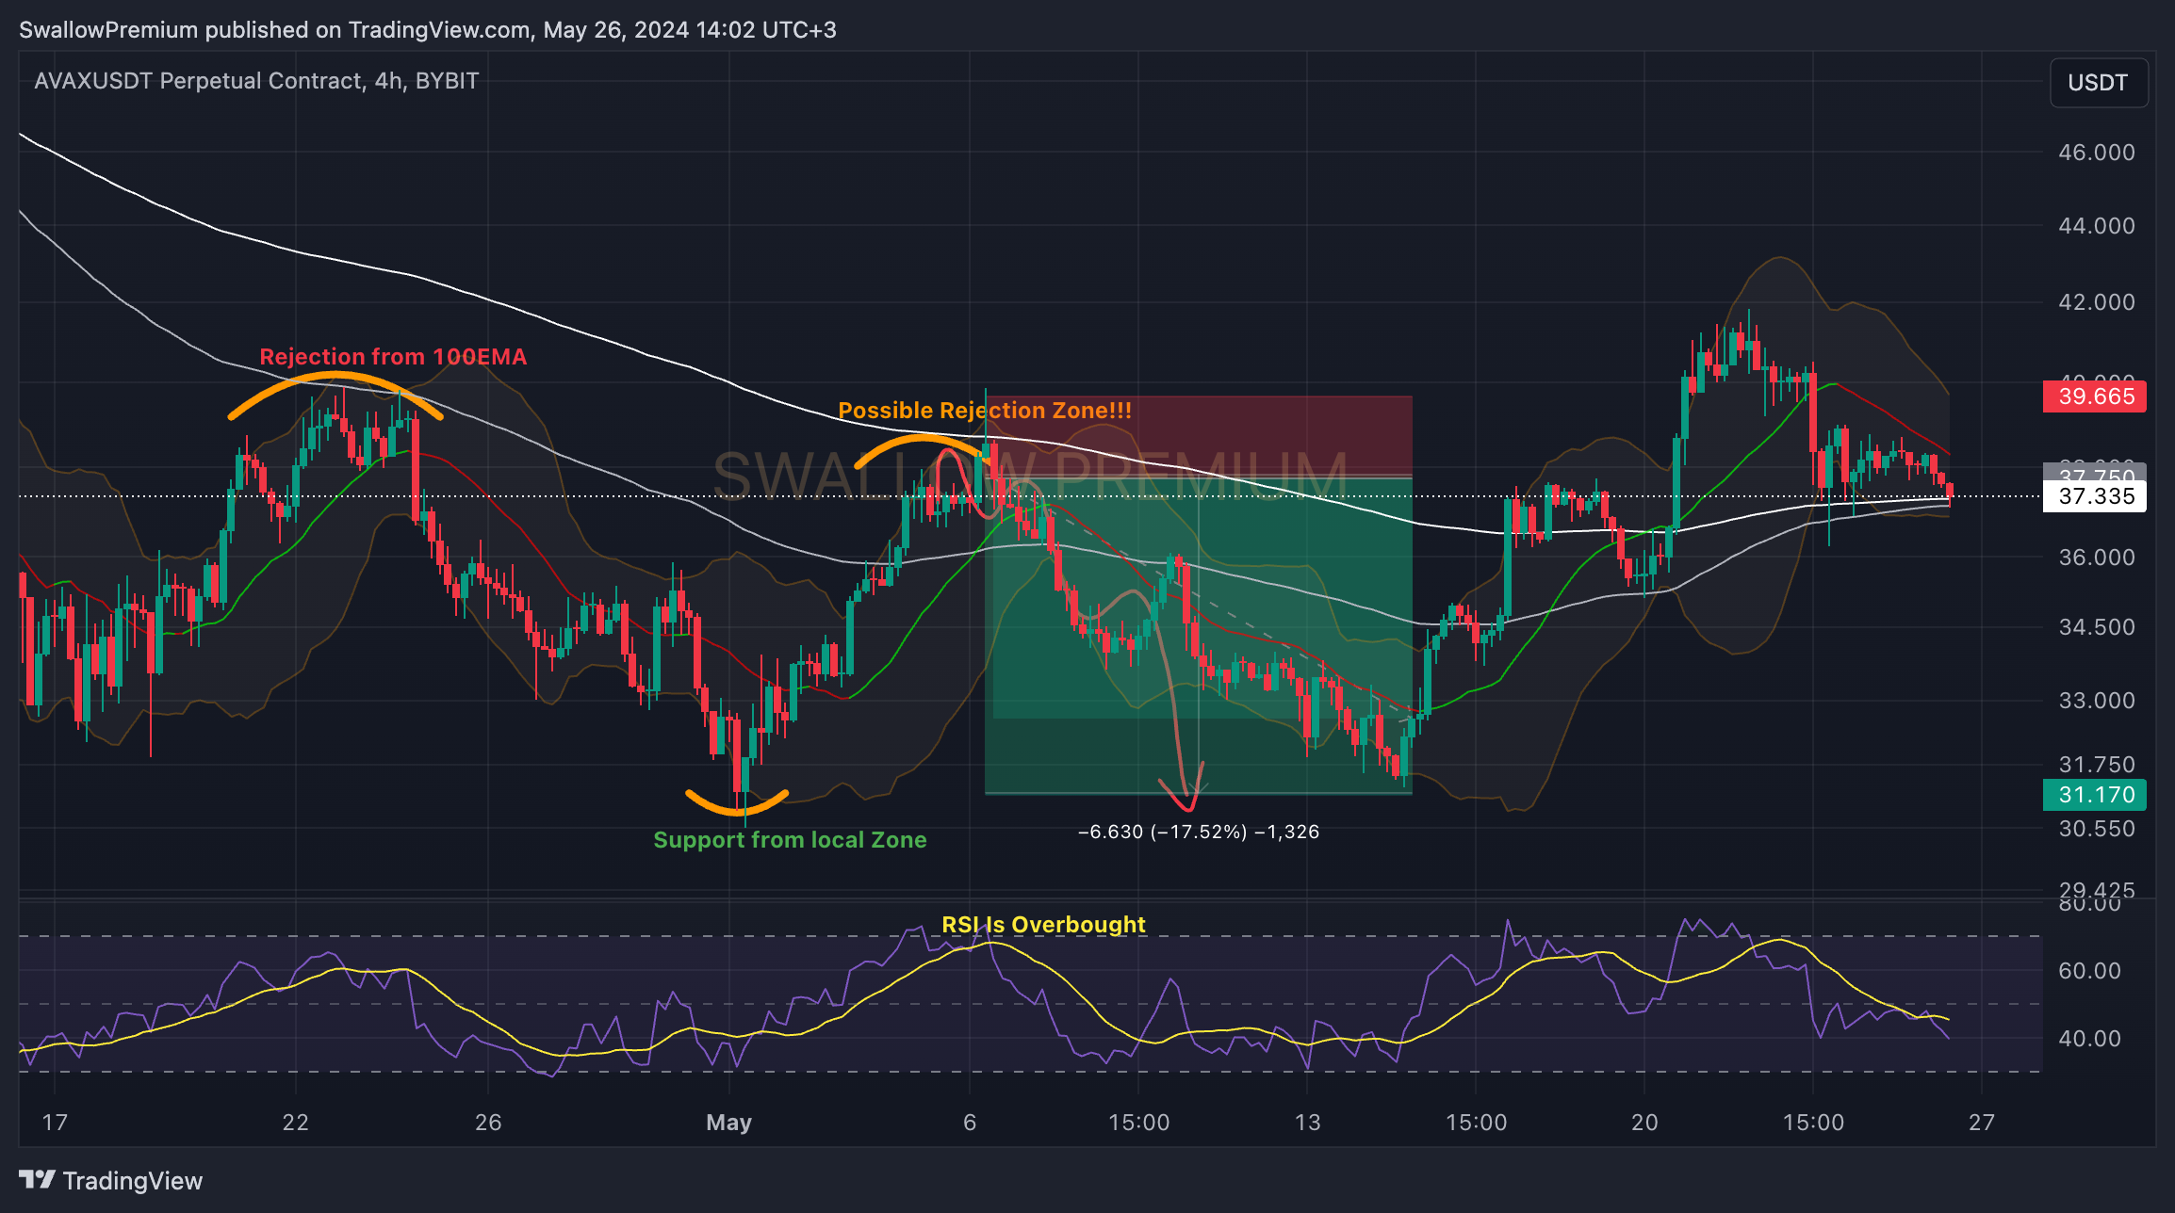
Task: Click the 42.000 price axis value
Action: point(2097,302)
